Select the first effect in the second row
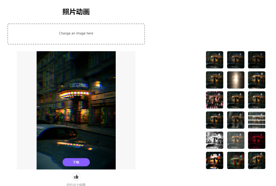276x186 pixels. pyautogui.click(x=215, y=80)
